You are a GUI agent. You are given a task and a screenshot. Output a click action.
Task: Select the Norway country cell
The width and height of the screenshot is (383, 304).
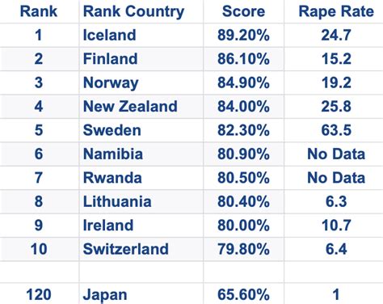141,82
